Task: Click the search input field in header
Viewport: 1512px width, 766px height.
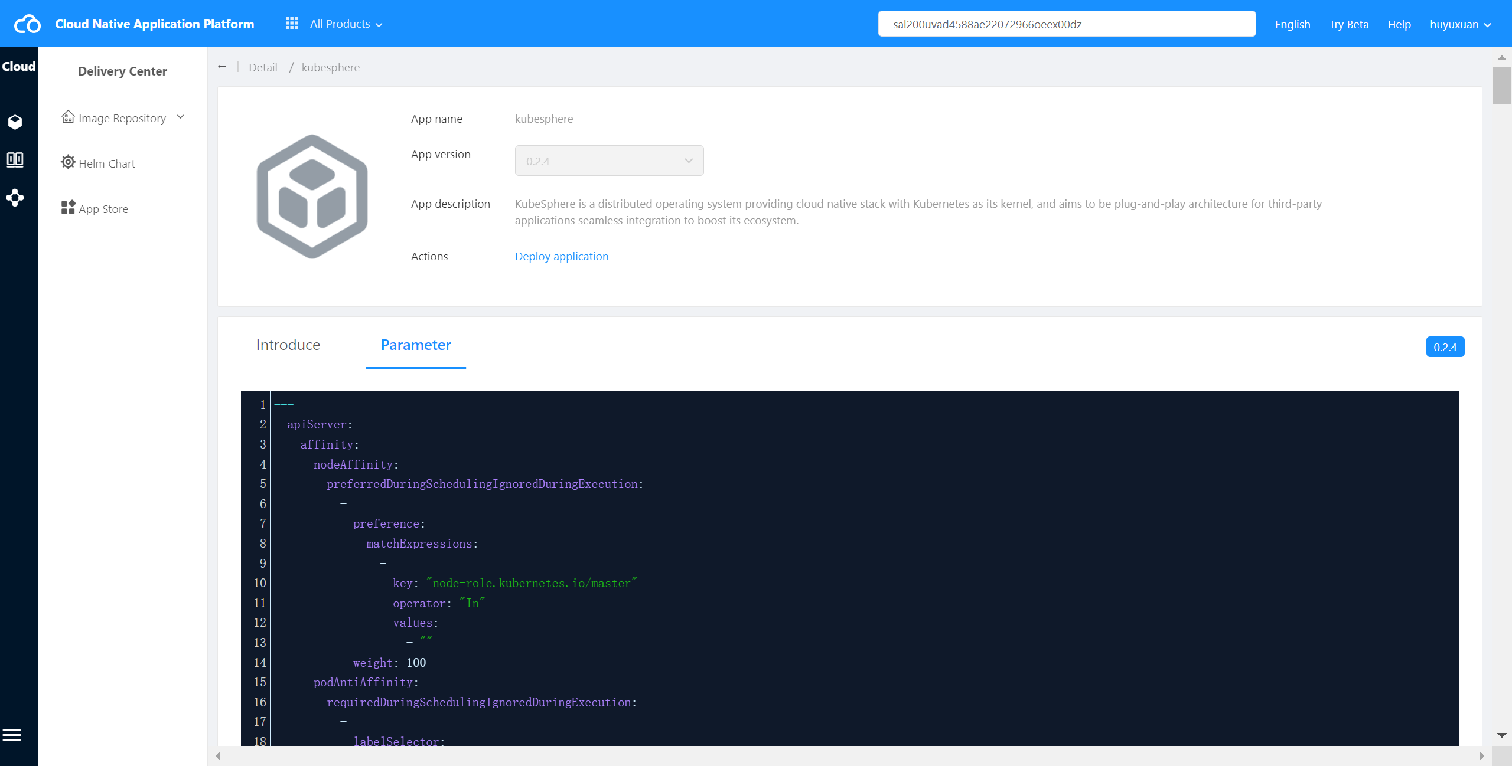Action: [x=1067, y=24]
